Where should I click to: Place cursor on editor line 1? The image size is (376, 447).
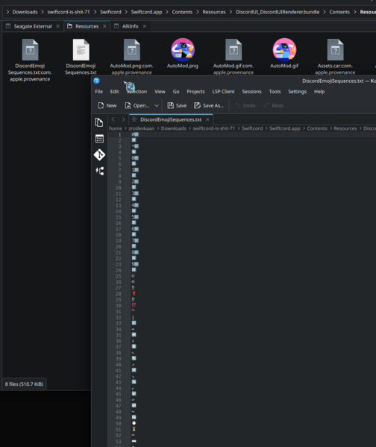(x=253, y=134)
